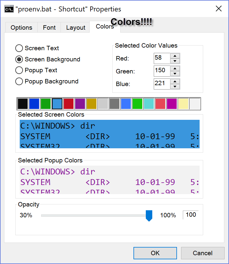Switch to the Layout tab
Screen dimensions: 229x264
[x=76, y=27]
